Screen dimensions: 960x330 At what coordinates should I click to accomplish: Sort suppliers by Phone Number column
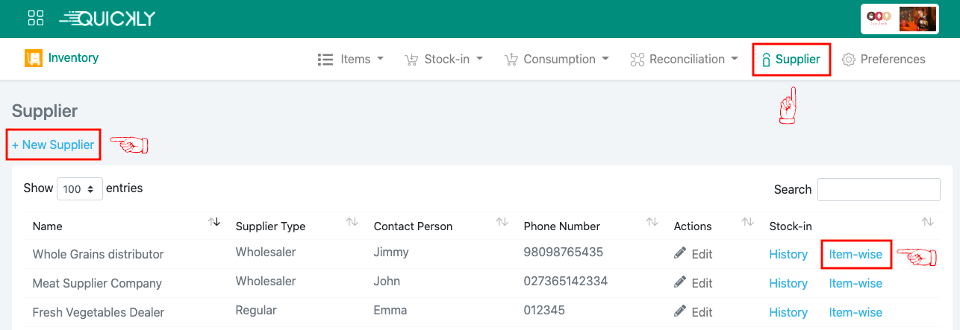coord(652,222)
